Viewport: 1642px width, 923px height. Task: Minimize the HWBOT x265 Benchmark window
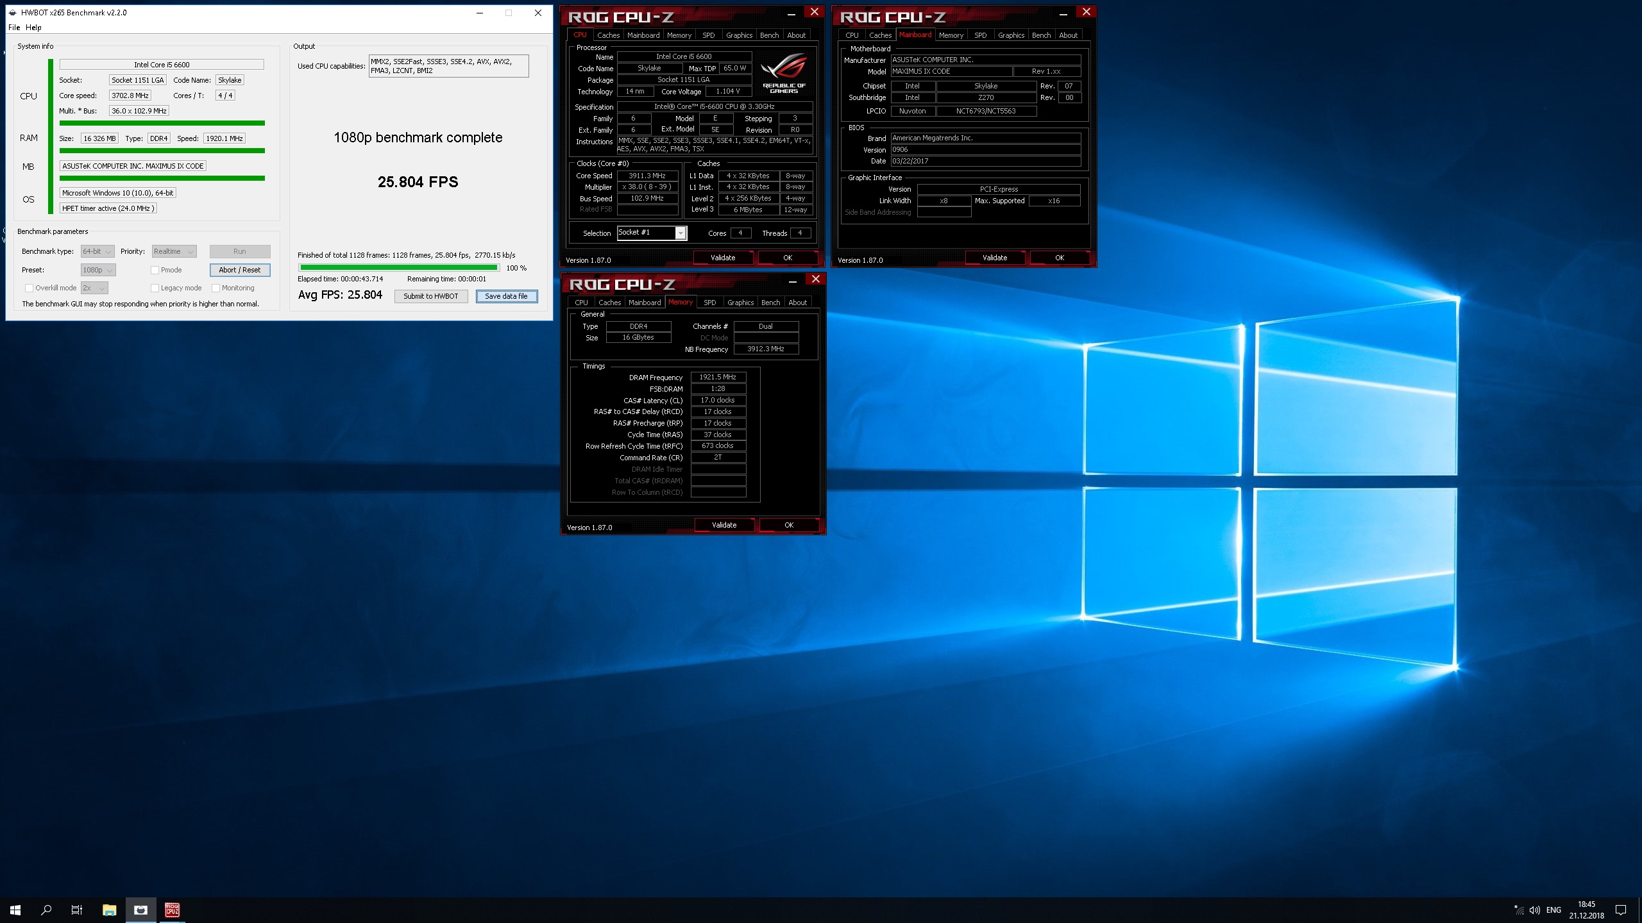point(480,13)
